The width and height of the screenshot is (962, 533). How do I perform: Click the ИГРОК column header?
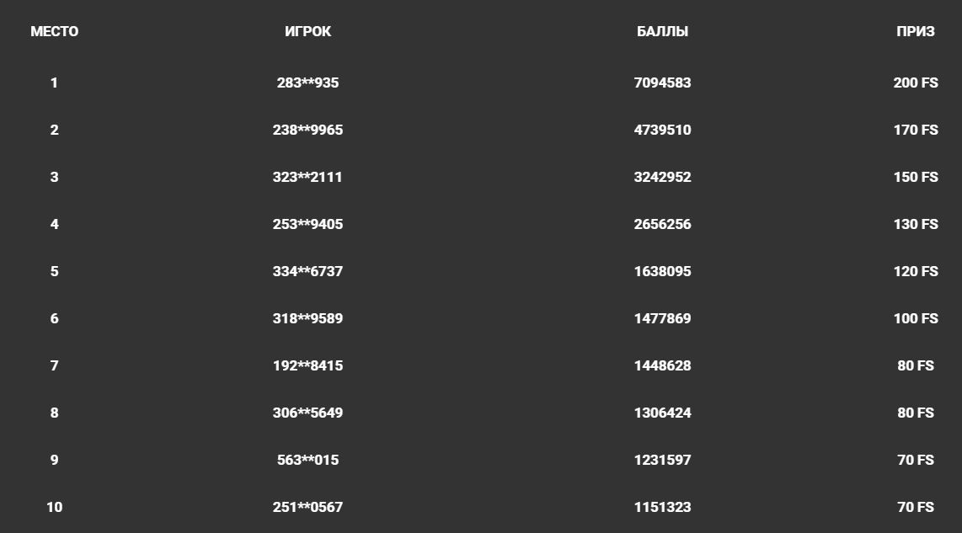pos(307,32)
